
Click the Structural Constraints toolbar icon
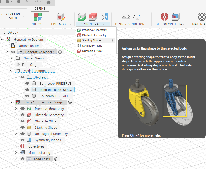[x=126, y=17]
